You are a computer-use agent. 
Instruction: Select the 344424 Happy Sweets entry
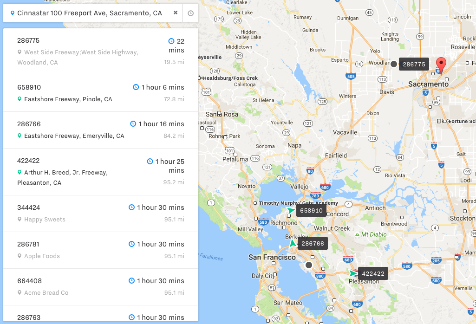click(101, 213)
